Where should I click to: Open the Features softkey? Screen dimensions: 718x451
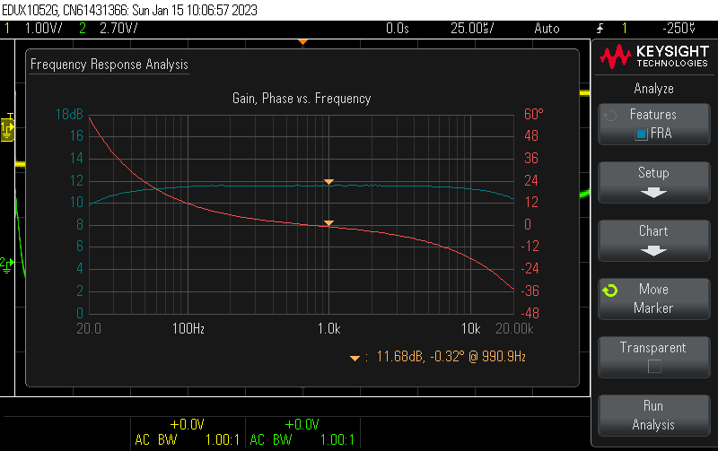pos(654,124)
